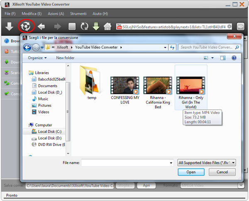Open the temp folder
The height and width of the screenshot is (201, 249).
91,83
